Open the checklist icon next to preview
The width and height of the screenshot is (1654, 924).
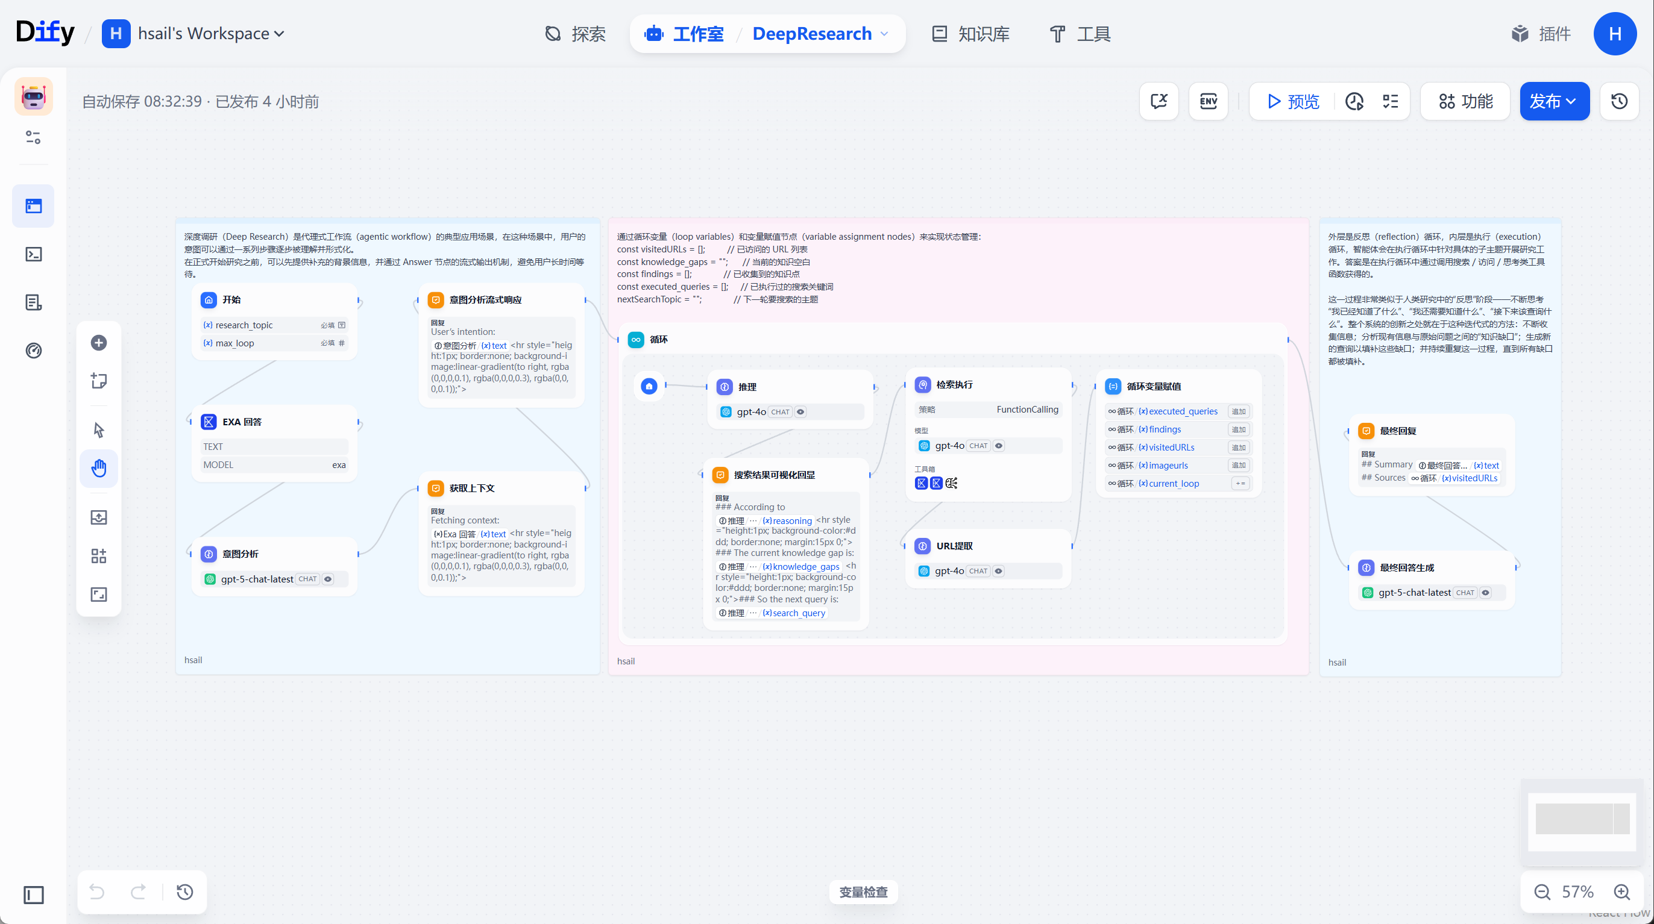1390,101
